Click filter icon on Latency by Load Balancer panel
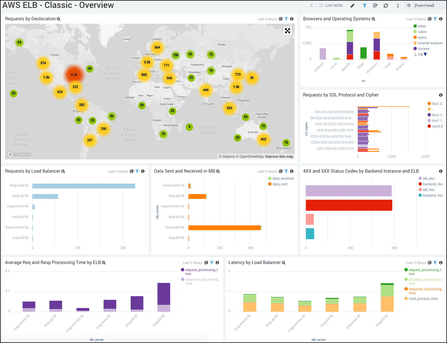 tap(435, 263)
